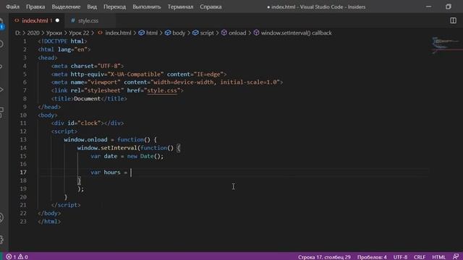This screenshot has width=463, height=260.
Task: Select the 2020 breadcrumb folder
Action: pyautogui.click(x=33, y=33)
